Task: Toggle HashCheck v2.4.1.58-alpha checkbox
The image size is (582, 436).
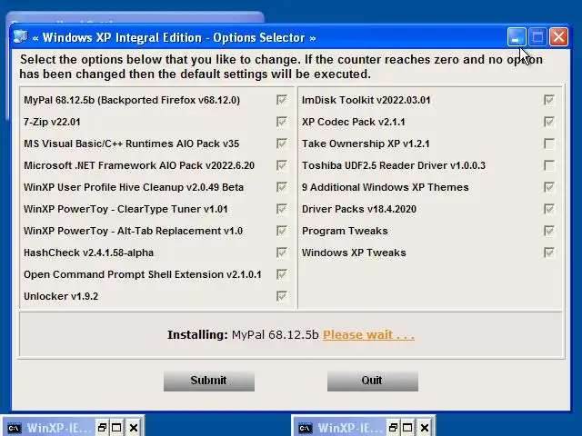Action: (281, 253)
